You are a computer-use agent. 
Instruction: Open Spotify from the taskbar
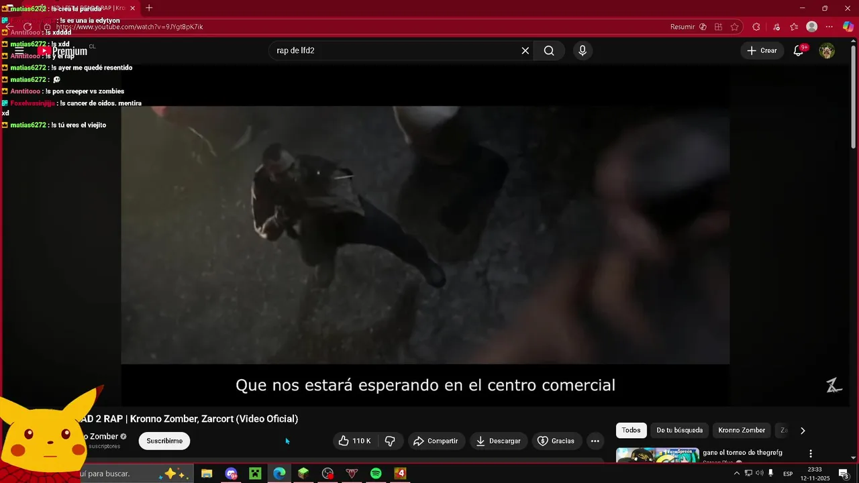[x=376, y=474]
